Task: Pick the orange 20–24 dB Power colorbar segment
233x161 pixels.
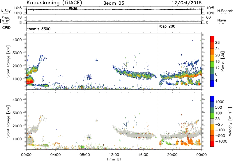Action: click(212, 52)
